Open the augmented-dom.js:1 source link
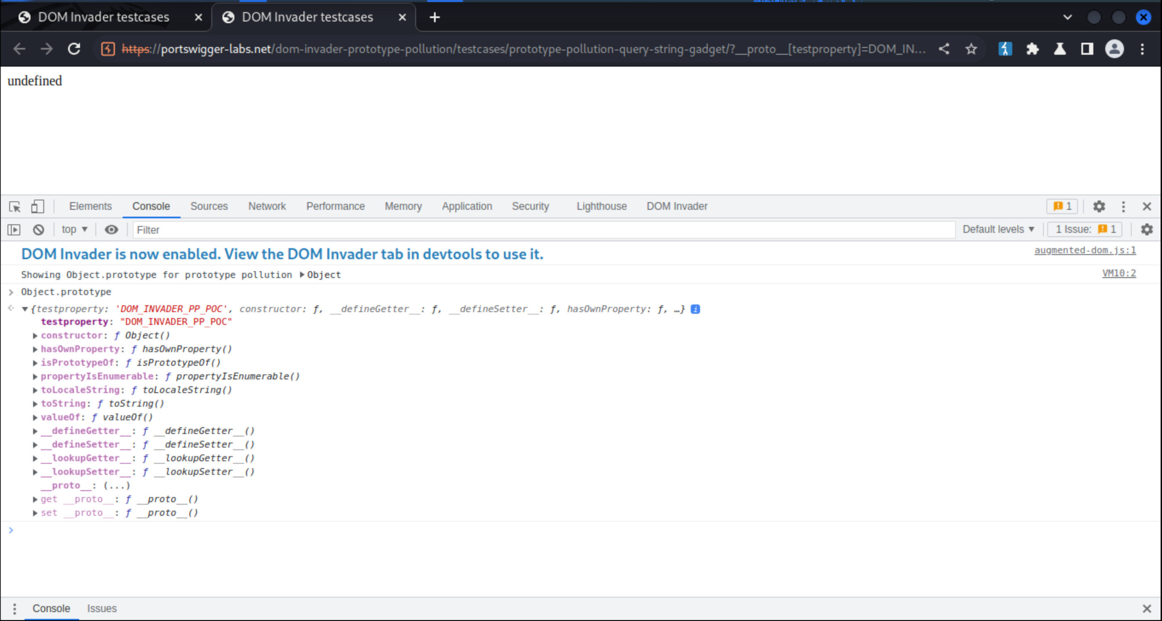This screenshot has width=1162, height=621. coord(1085,250)
